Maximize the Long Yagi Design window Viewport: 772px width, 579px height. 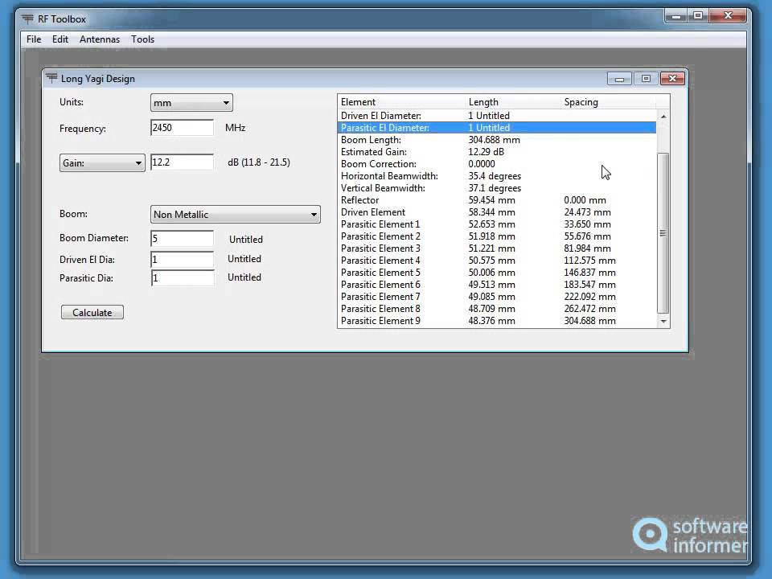point(646,79)
